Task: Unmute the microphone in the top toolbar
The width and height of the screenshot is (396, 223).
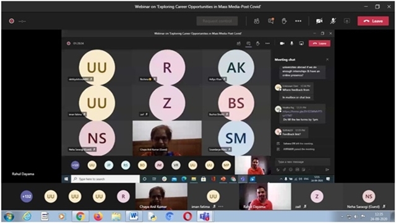Action: point(333,21)
